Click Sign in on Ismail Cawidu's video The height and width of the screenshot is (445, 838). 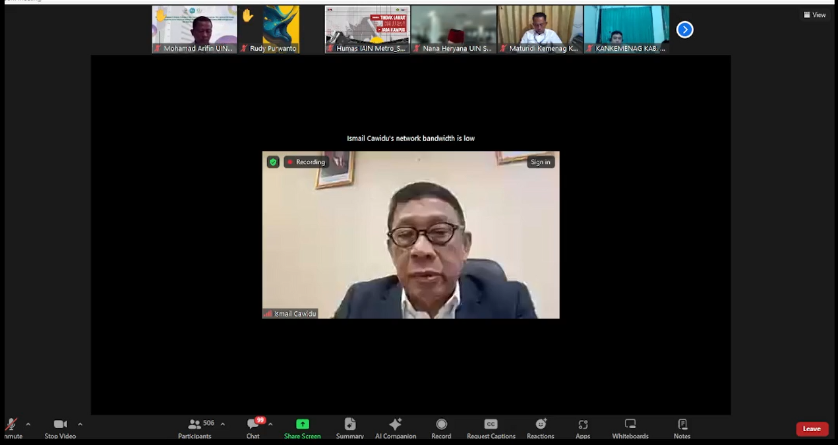pos(540,162)
